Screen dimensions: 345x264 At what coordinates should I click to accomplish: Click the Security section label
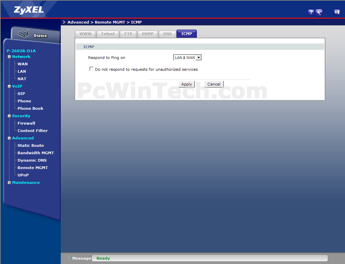coord(21,116)
